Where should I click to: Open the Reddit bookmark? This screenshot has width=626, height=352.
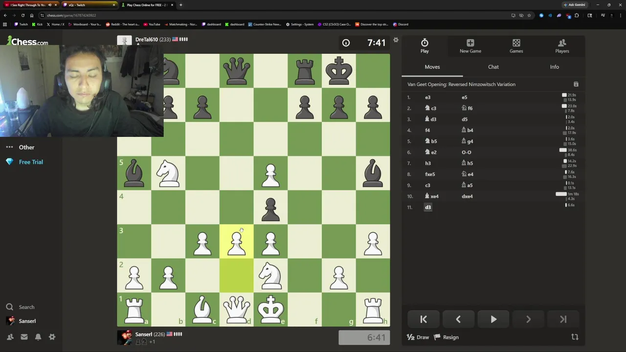[122, 24]
